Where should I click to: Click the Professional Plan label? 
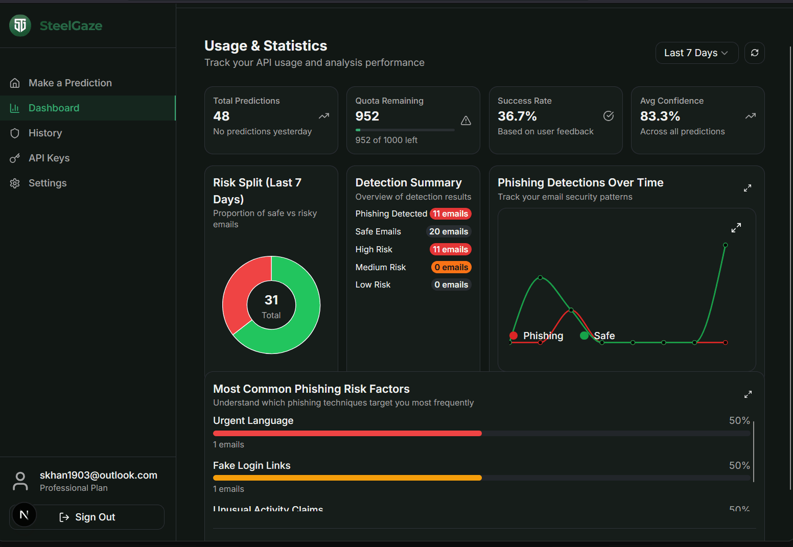coord(74,488)
